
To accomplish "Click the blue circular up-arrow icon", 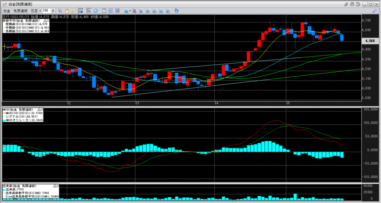I will click(96, 11).
